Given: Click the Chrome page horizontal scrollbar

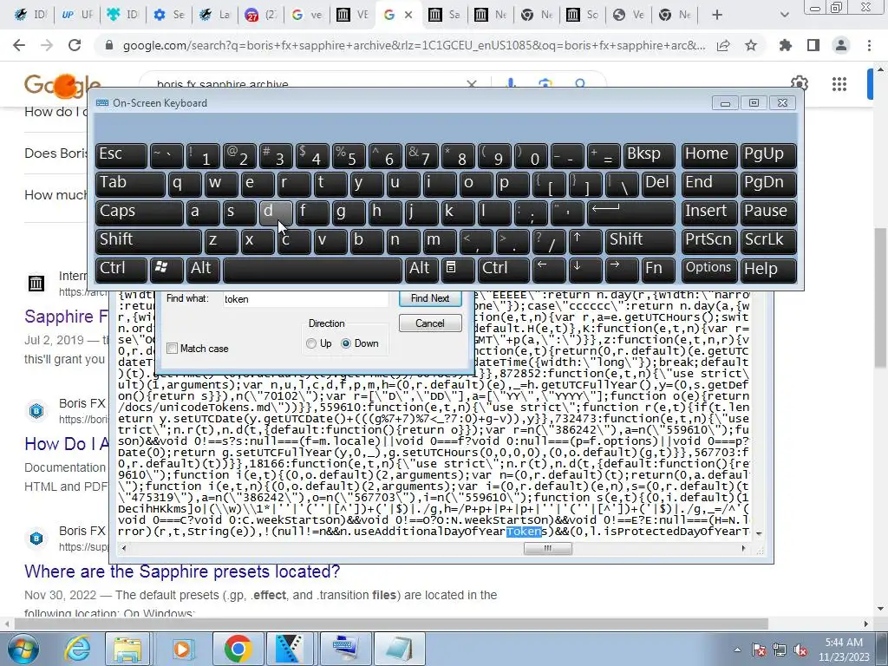Looking at the screenshot, I should click(x=391, y=624).
